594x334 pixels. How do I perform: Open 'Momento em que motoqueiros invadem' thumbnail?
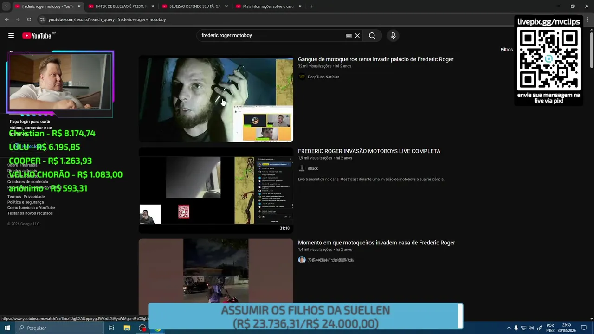pyautogui.click(x=216, y=271)
